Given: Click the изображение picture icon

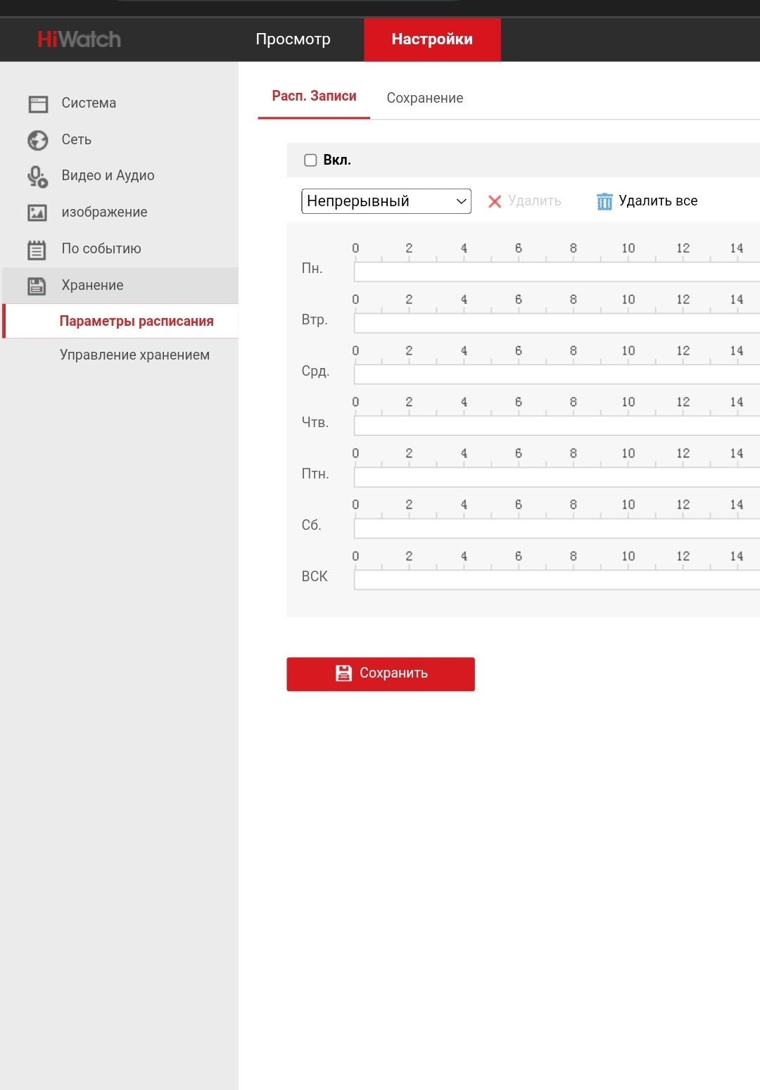Looking at the screenshot, I should tap(37, 213).
